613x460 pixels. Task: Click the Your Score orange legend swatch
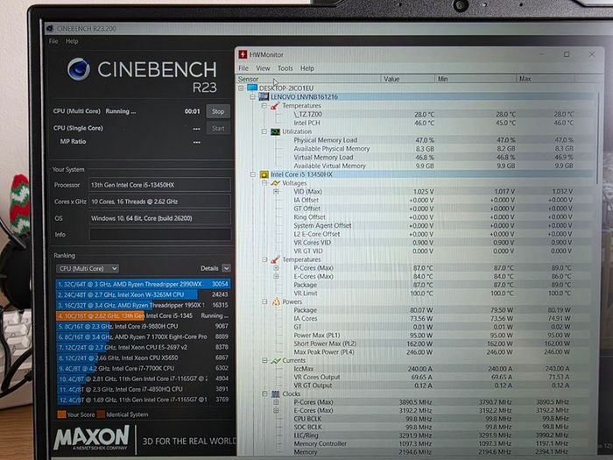[61, 414]
